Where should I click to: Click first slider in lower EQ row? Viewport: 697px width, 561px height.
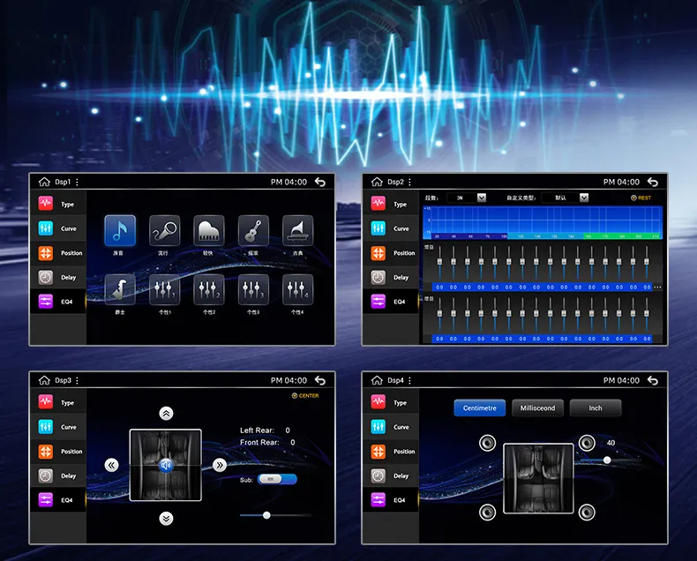click(x=439, y=313)
